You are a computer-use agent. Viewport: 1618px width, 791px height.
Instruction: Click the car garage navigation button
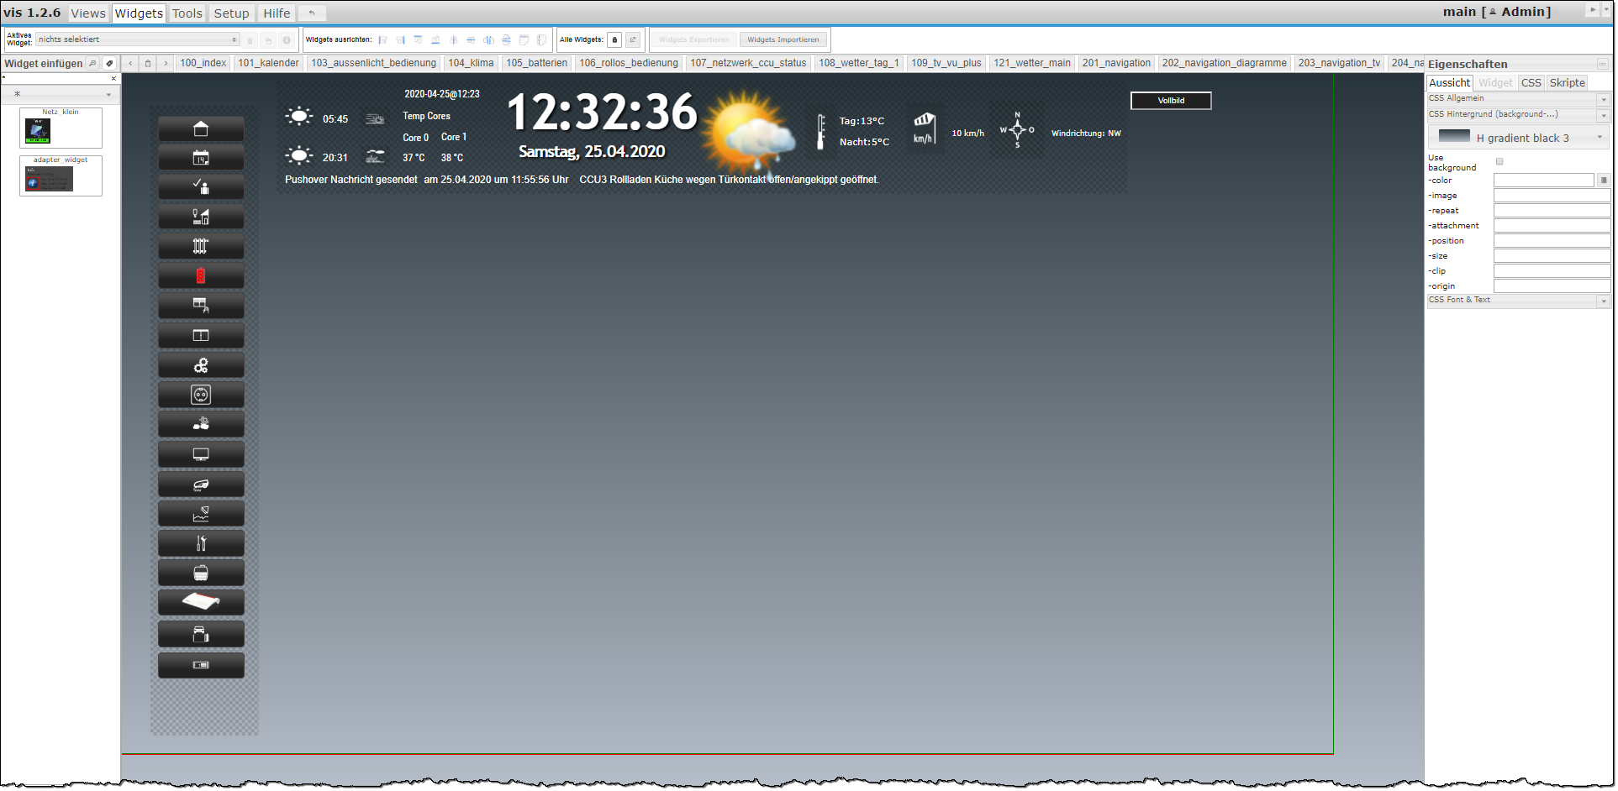point(201,634)
